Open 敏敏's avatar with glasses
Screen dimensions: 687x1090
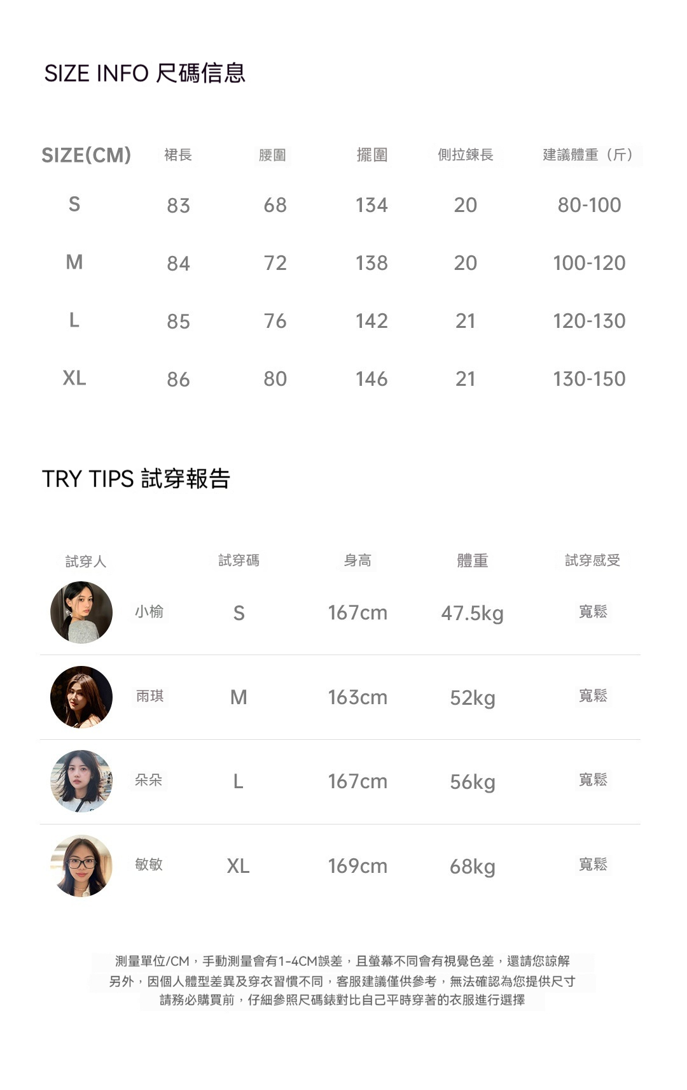click(81, 866)
